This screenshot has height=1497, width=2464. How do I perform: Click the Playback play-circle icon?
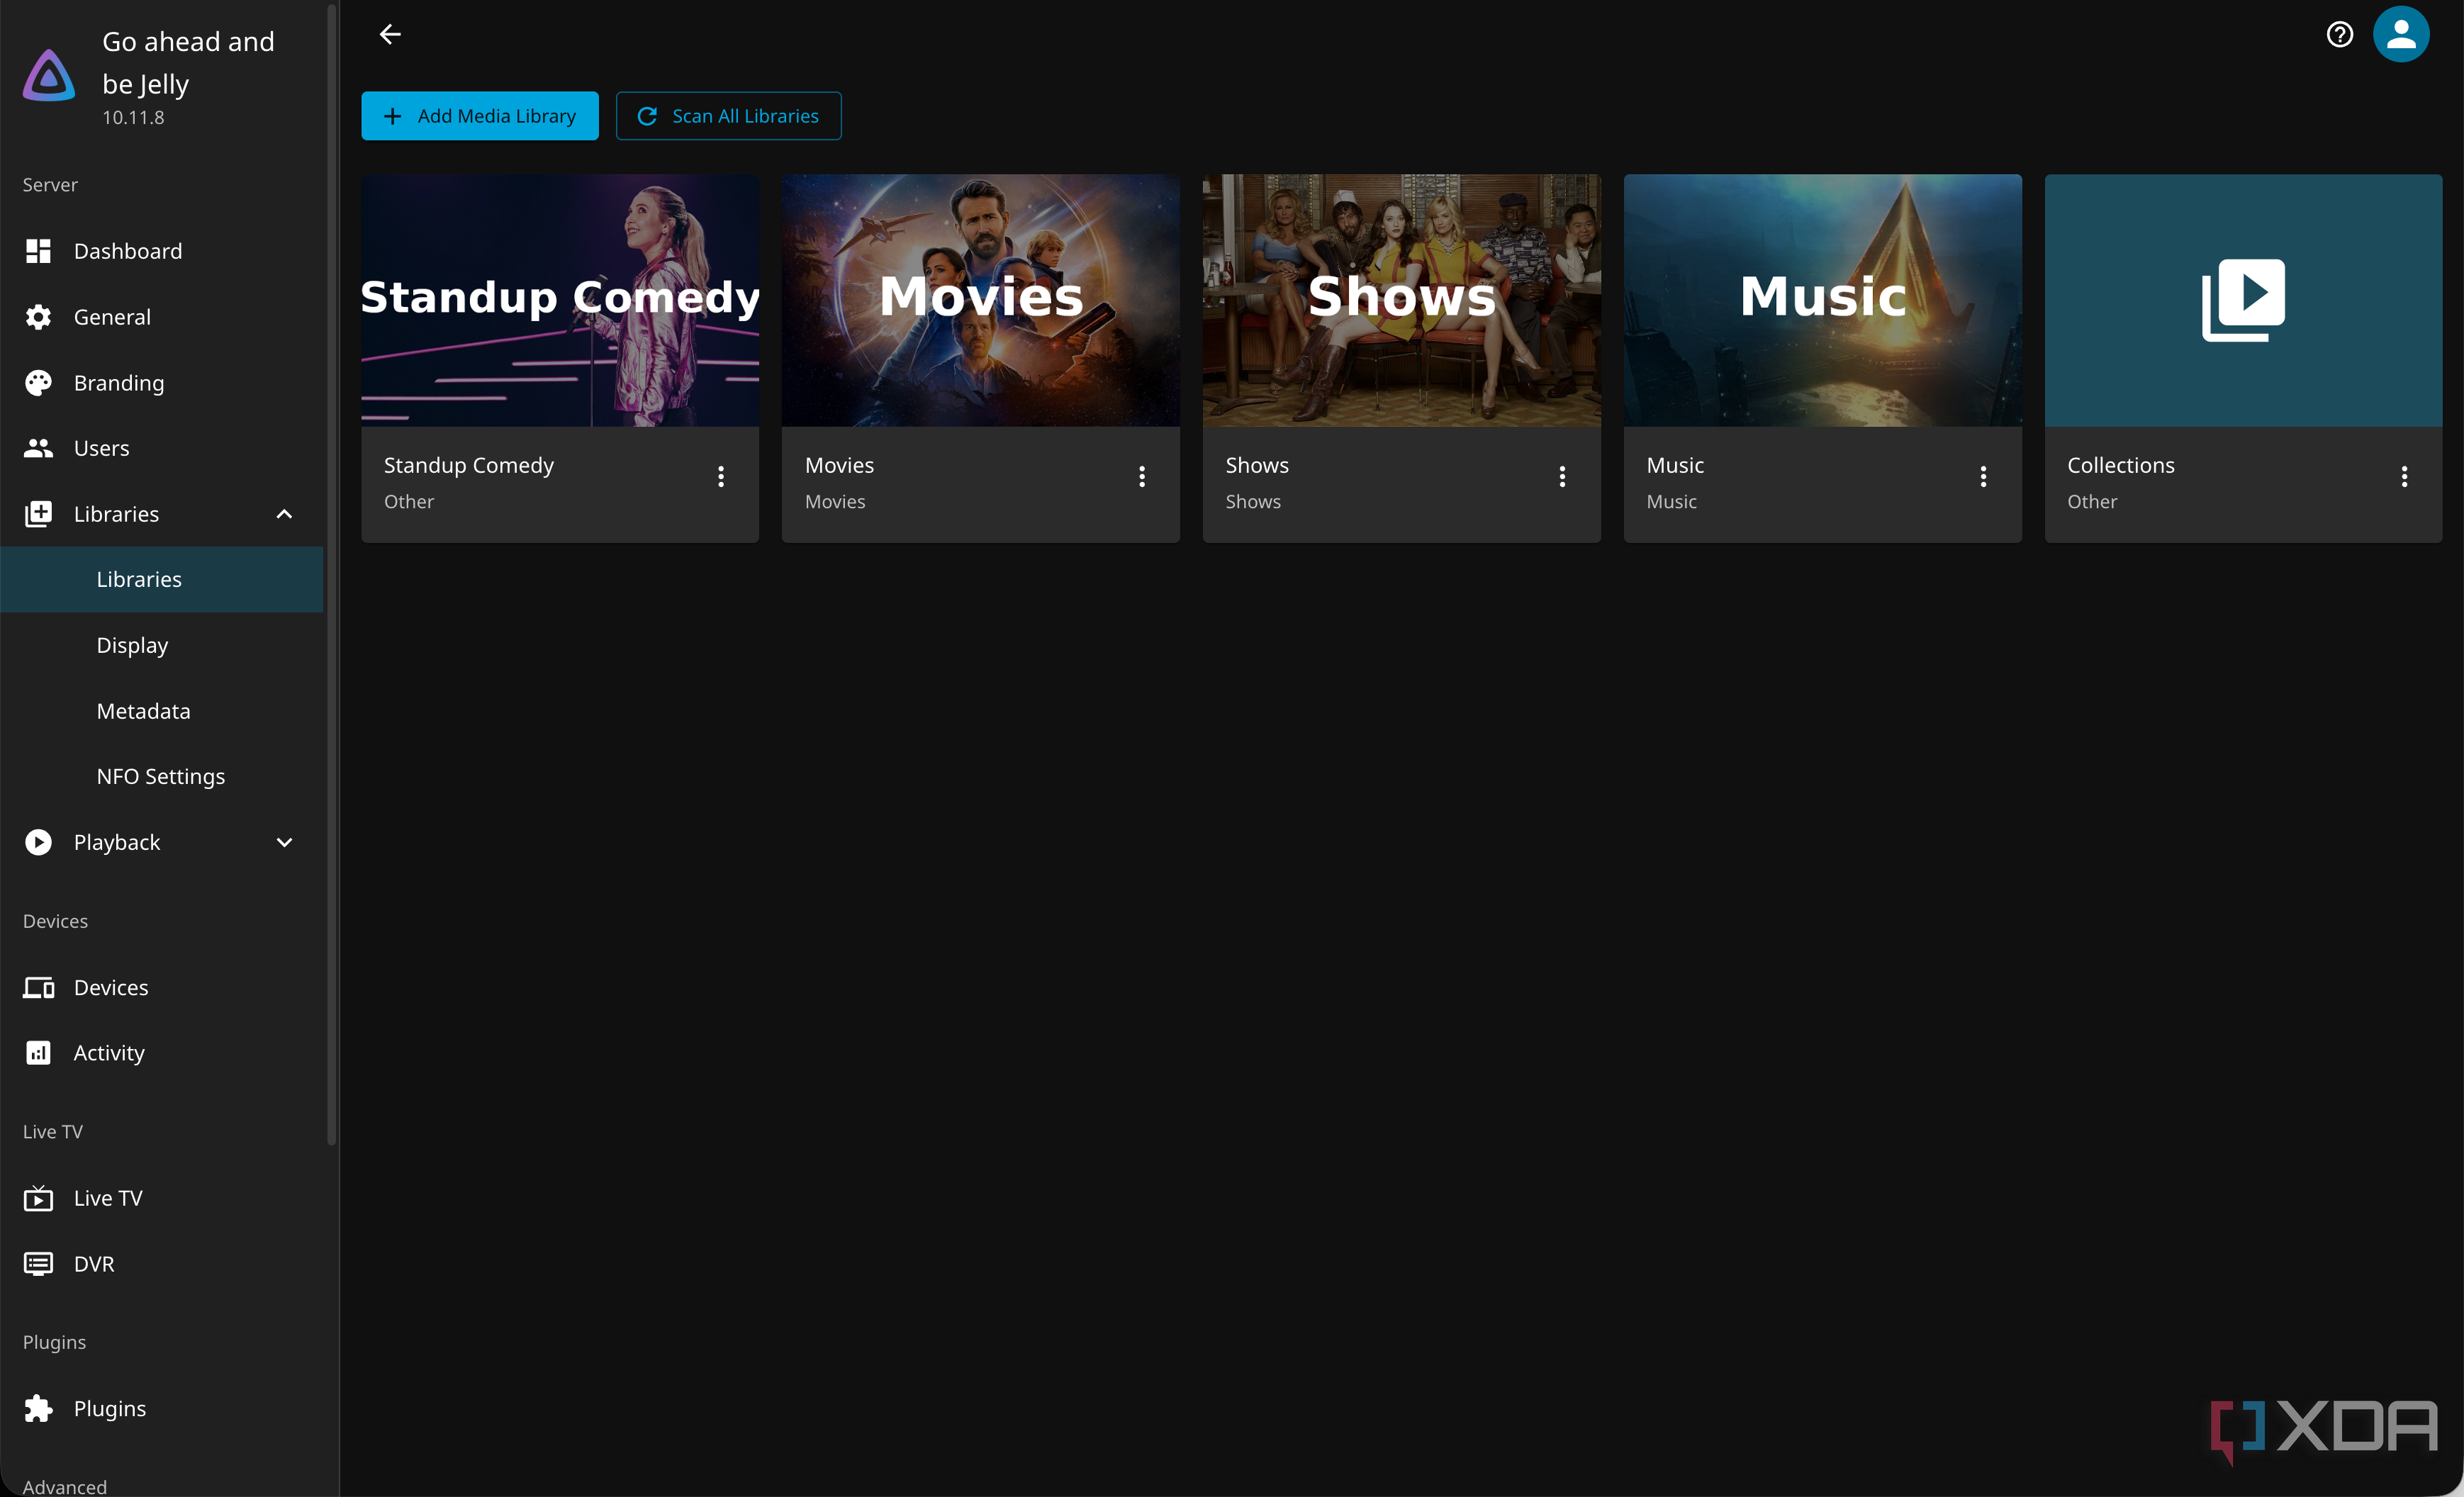pyautogui.click(x=38, y=842)
